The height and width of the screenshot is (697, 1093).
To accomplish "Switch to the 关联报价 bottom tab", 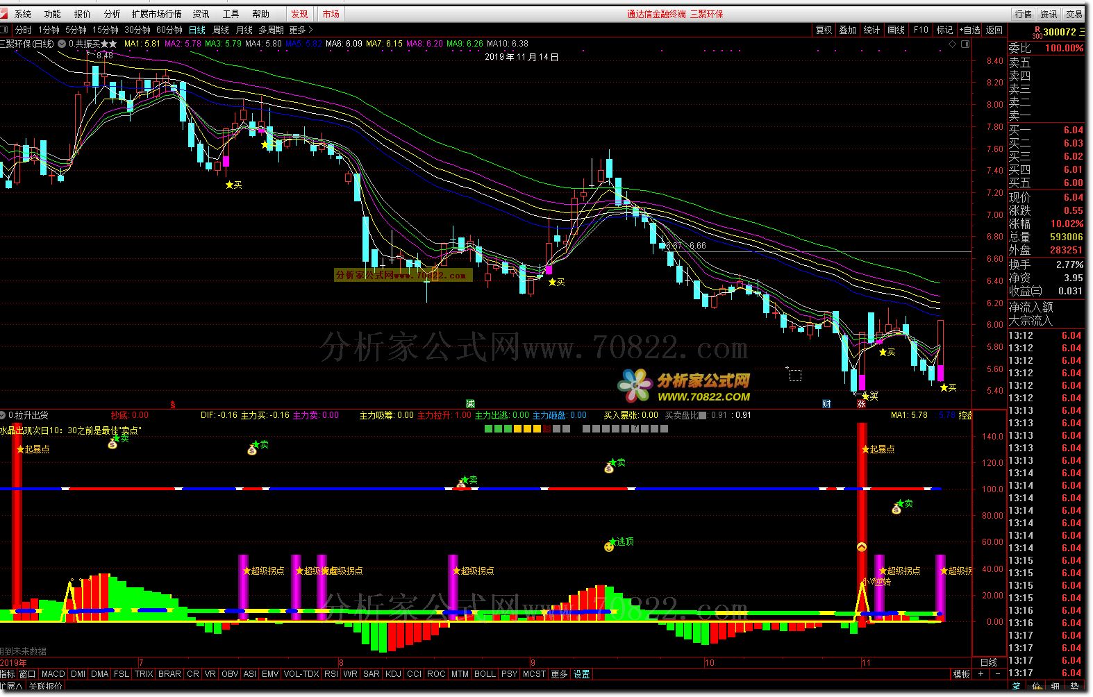I will 45,687.
